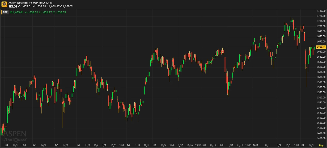Click the 1/10 date label on time axis

[180, 146]
